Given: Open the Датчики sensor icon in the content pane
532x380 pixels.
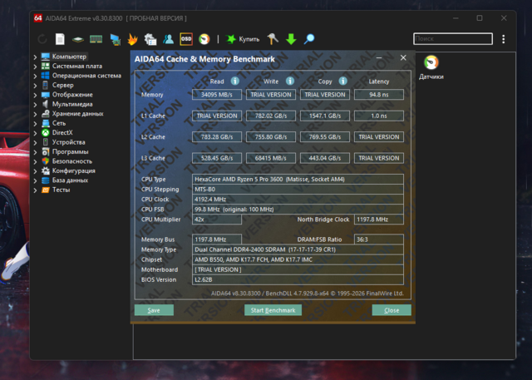Looking at the screenshot, I should [431, 62].
